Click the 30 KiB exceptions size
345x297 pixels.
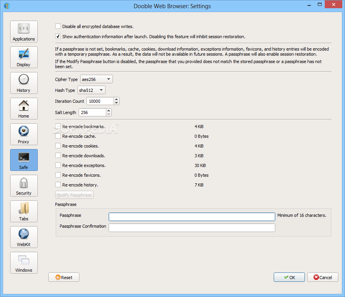click(200, 165)
